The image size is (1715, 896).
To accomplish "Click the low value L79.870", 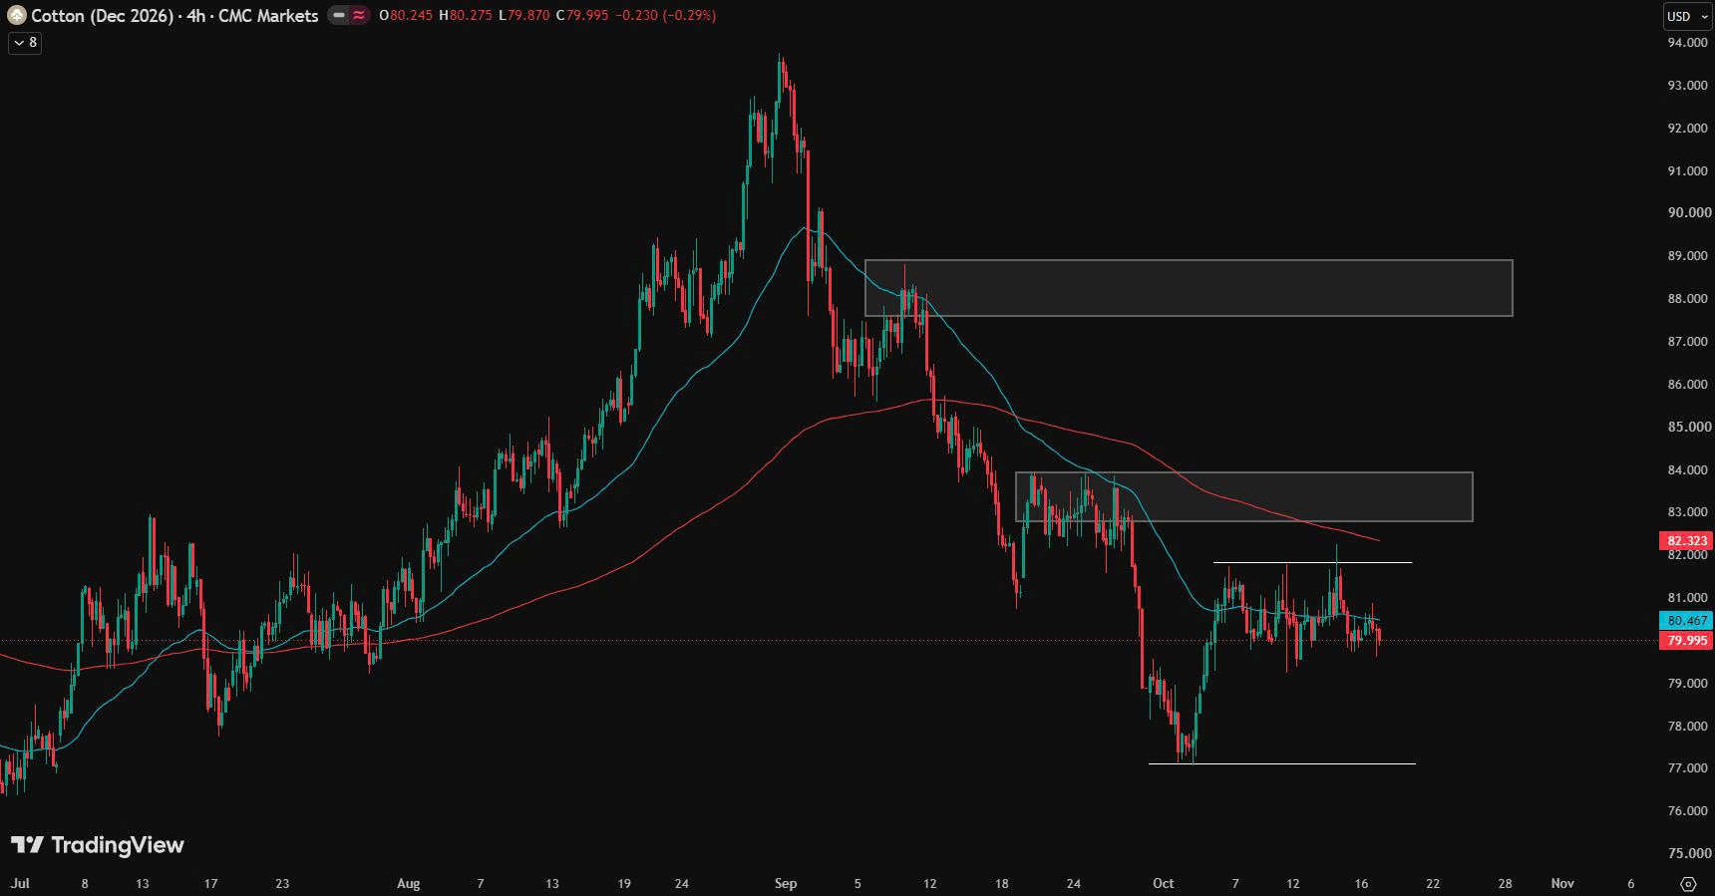I will coord(523,16).
